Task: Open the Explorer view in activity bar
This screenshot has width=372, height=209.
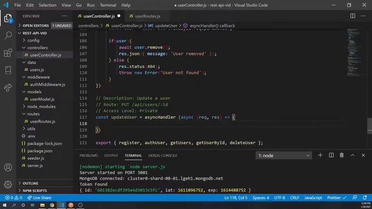Action: tap(8, 18)
